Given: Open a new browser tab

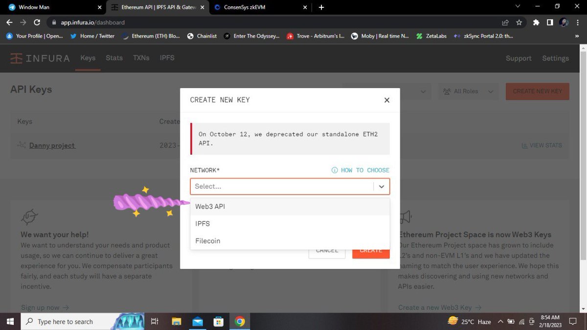Looking at the screenshot, I should click(321, 7).
